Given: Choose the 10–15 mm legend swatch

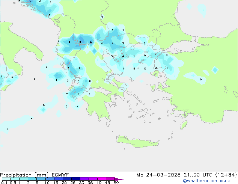Looking at the screenshot, I should pos(50,179).
